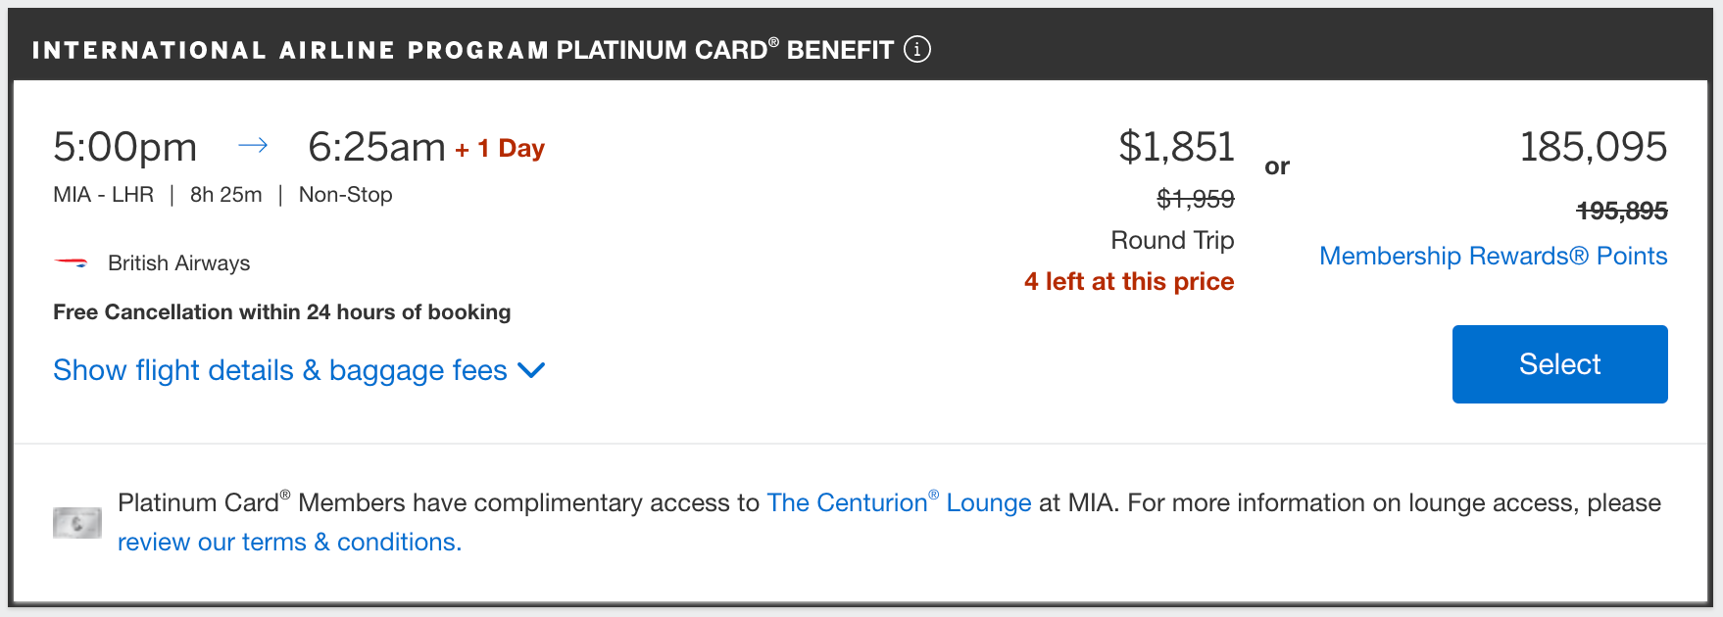Click the Select button for this flight

point(1558,363)
